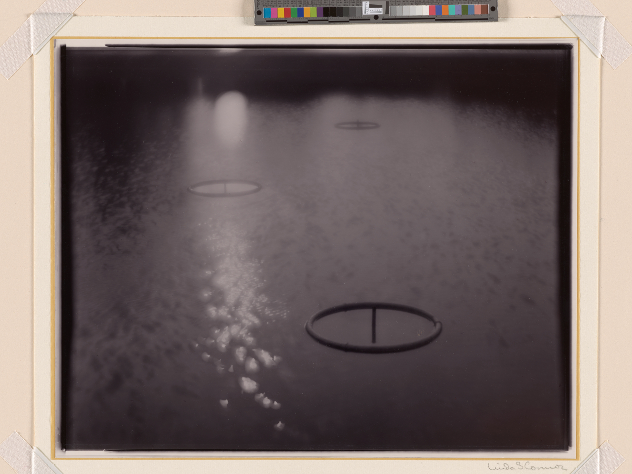
Task: Click the middle ring floating on the water
Action: [225, 188]
